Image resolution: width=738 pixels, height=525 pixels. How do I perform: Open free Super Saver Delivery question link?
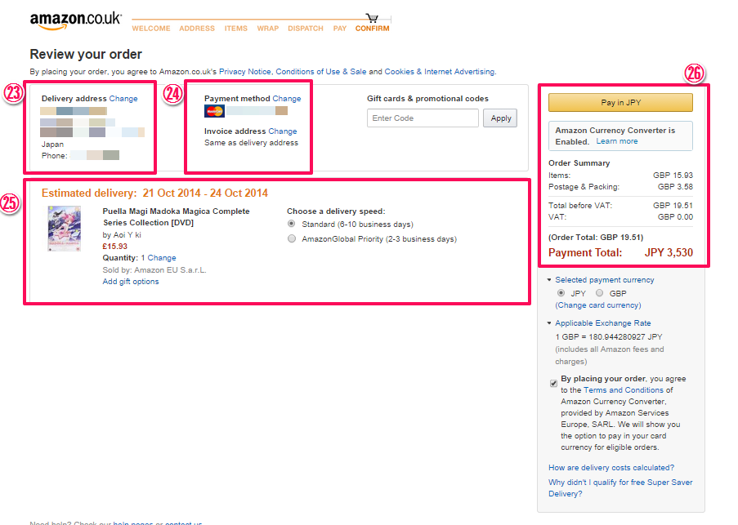click(x=620, y=488)
